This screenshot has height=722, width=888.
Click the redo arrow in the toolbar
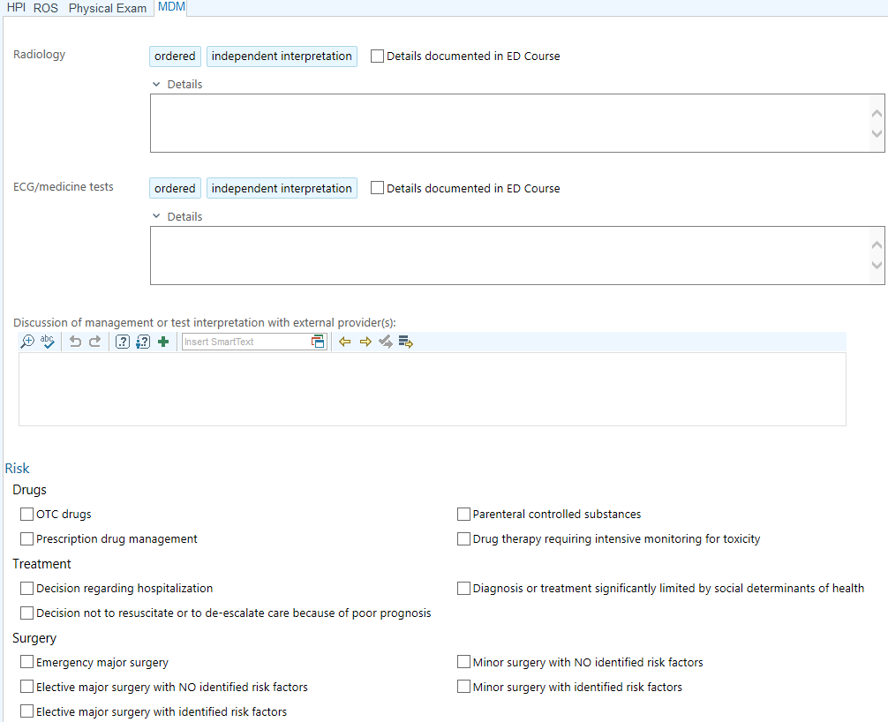point(95,342)
